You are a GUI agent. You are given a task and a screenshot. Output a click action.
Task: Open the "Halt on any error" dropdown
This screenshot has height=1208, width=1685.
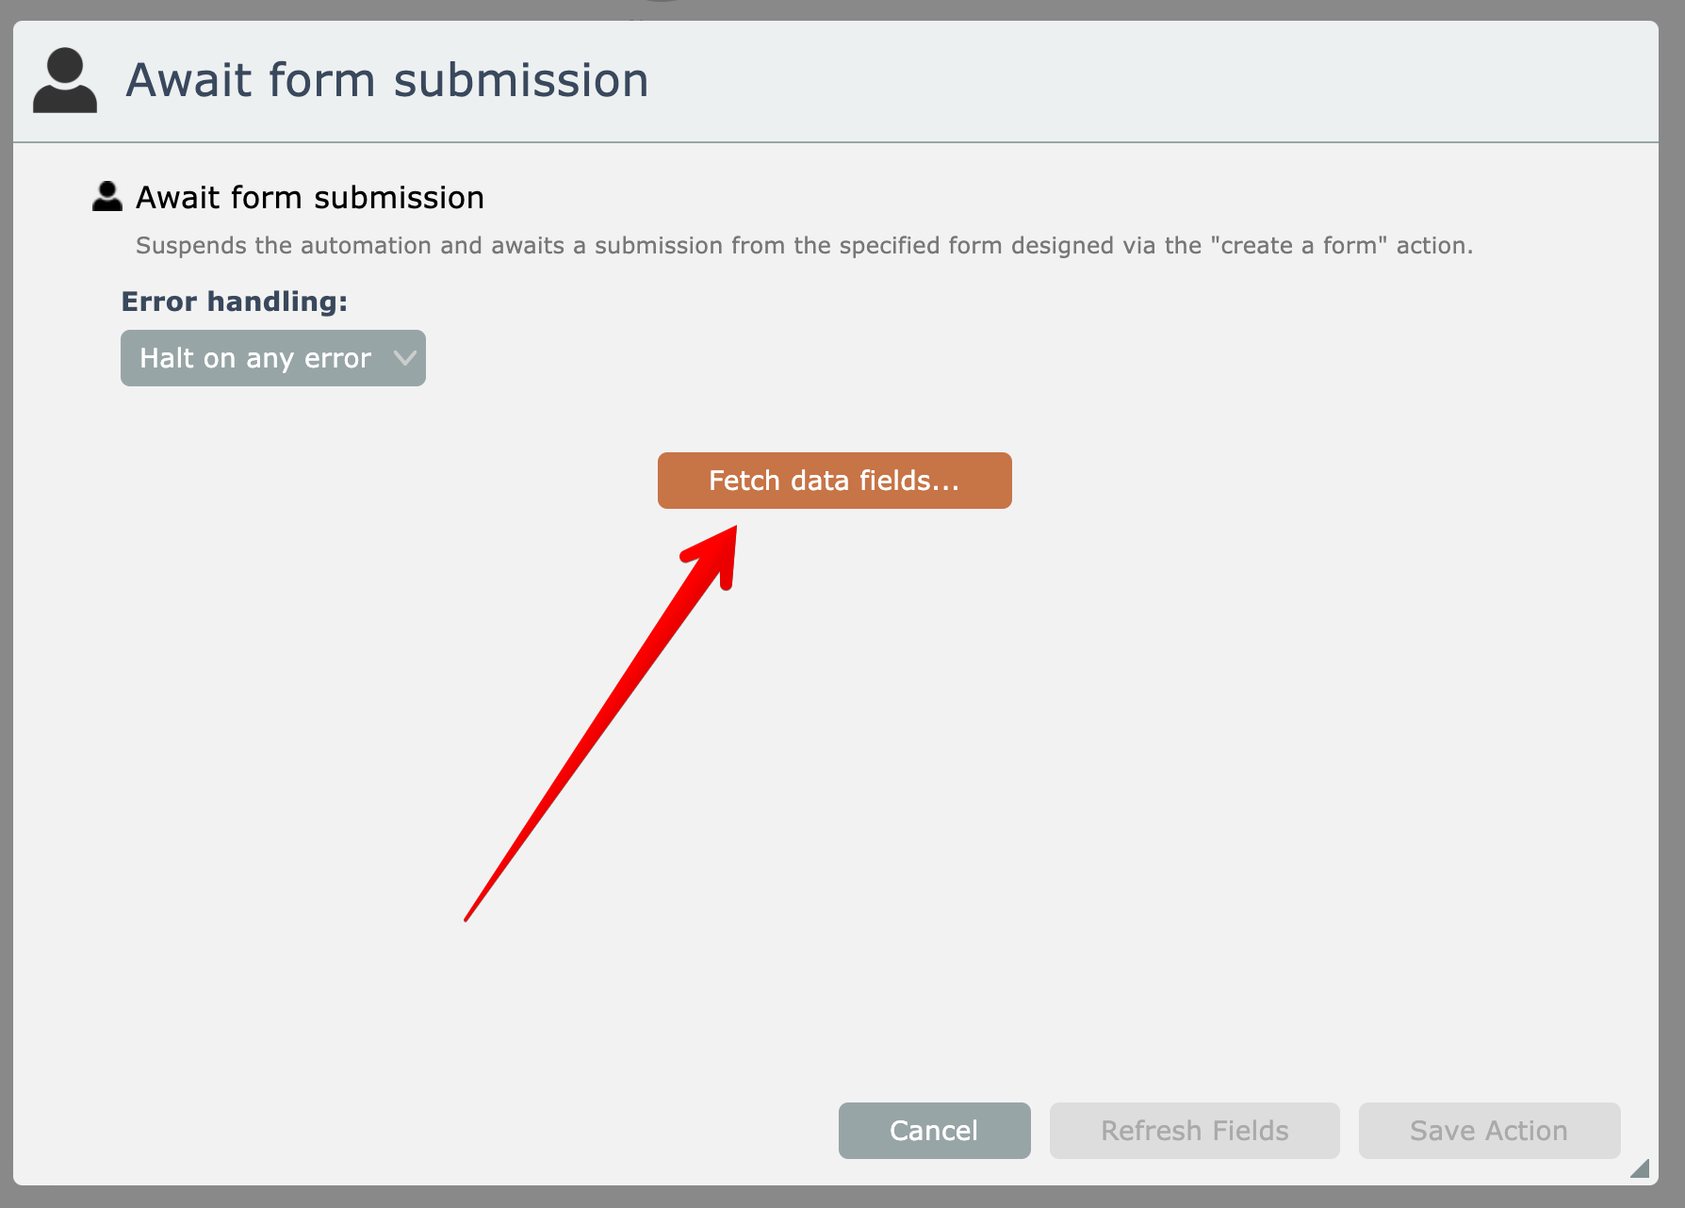[272, 358]
